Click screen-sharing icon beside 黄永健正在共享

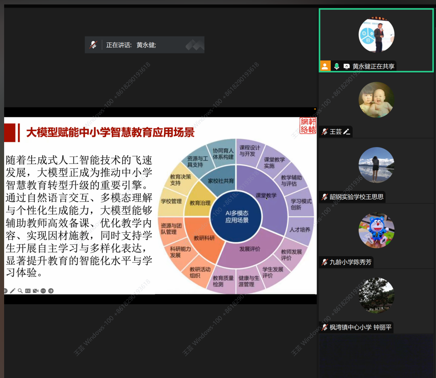pyautogui.click(x=347, y=66)
